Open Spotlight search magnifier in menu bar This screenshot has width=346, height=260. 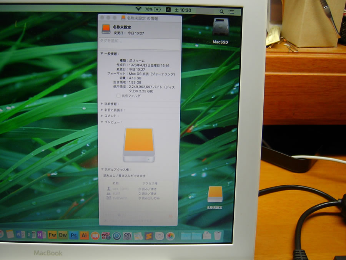point(221,12)
